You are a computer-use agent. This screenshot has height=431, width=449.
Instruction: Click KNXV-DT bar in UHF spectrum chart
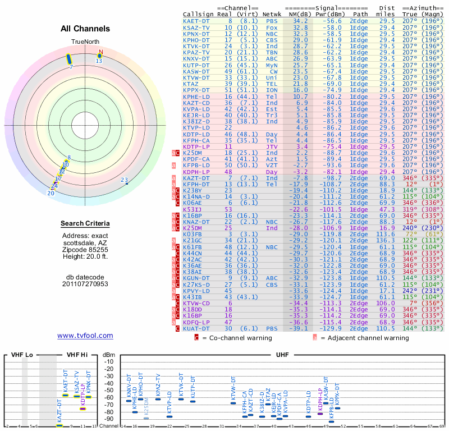[129, 401]
